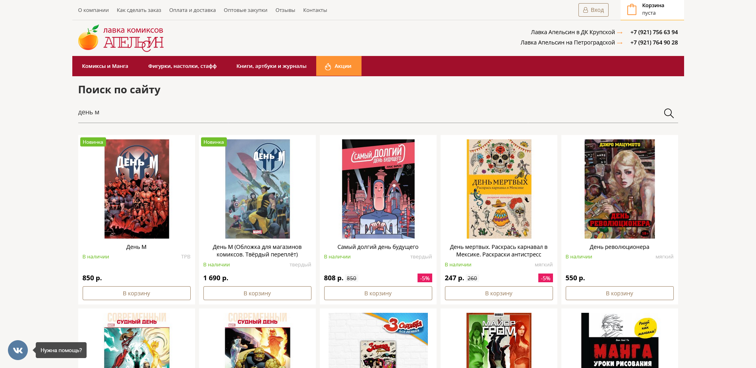This screenshot has width=756, height=368.
Task: Click the Нужна помощь? help bubble
Action: (x=61, y=350)
